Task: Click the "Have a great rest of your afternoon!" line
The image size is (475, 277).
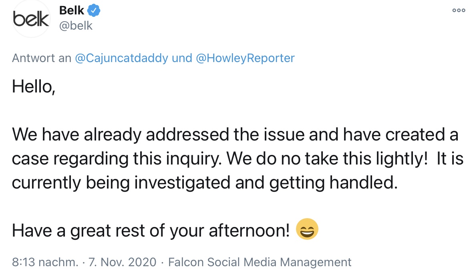Action: click(x=151, y=231)
